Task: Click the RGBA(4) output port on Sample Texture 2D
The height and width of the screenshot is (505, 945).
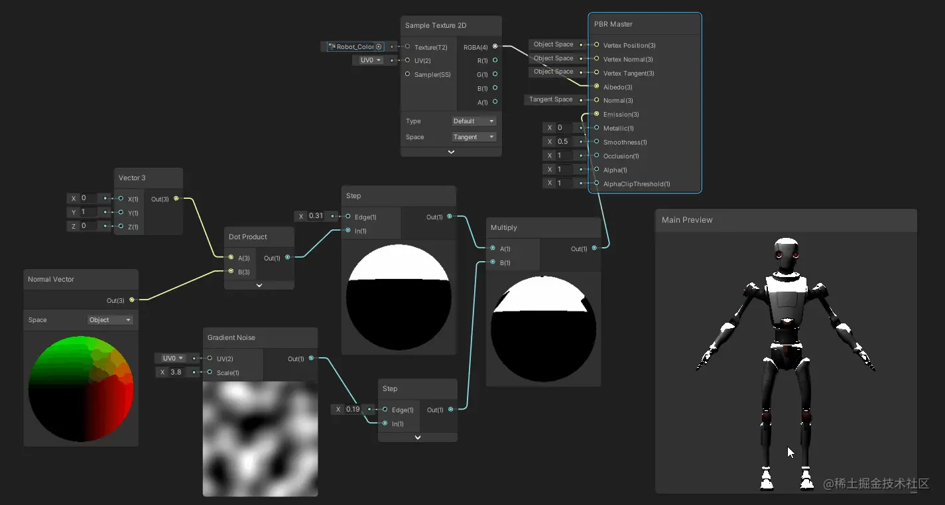Action: [x=495, y=46]
